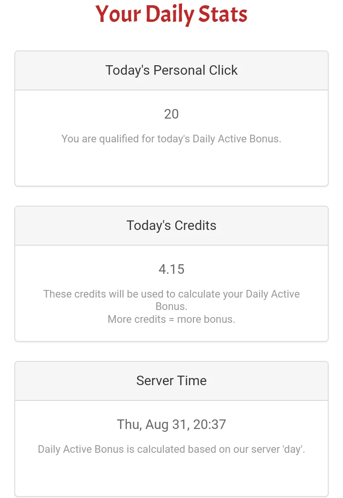
Task: Click the 4.15 credits value
Action: [x=171, y=269]
